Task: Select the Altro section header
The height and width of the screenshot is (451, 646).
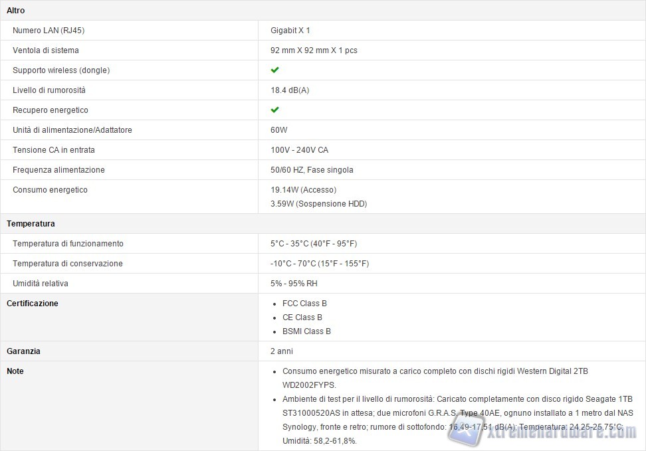Action: click(x=16, y=11)
